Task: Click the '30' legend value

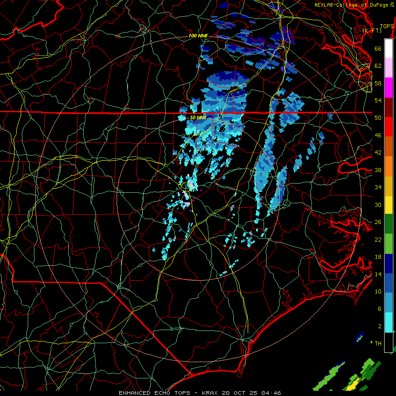Action: [x=378, y=205]
